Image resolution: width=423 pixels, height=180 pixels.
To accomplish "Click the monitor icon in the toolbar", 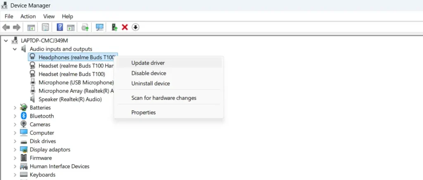I will pyautogui.click(x=100, y=27).
